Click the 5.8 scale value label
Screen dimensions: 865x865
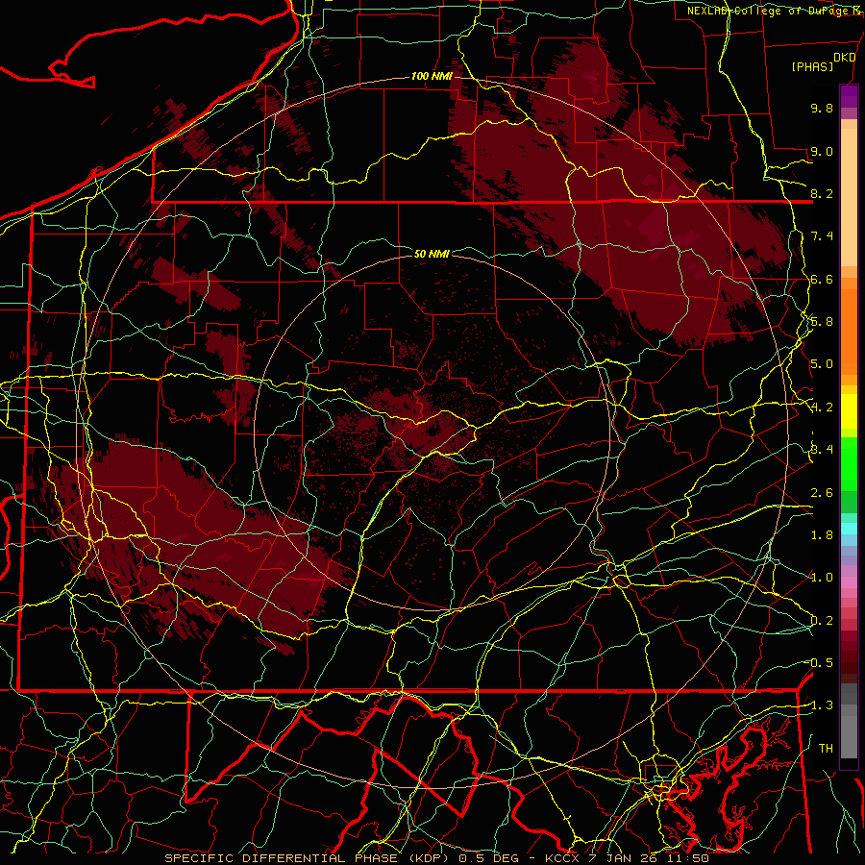click(x=822, y=322)
